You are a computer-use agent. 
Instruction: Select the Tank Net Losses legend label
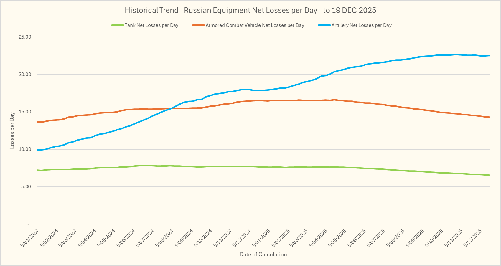click(151, 25)
